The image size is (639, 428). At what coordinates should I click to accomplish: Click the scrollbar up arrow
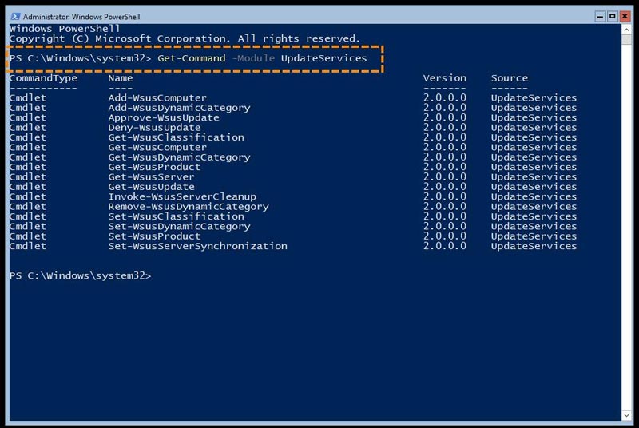pyautogui.click(x=626, y=30)
